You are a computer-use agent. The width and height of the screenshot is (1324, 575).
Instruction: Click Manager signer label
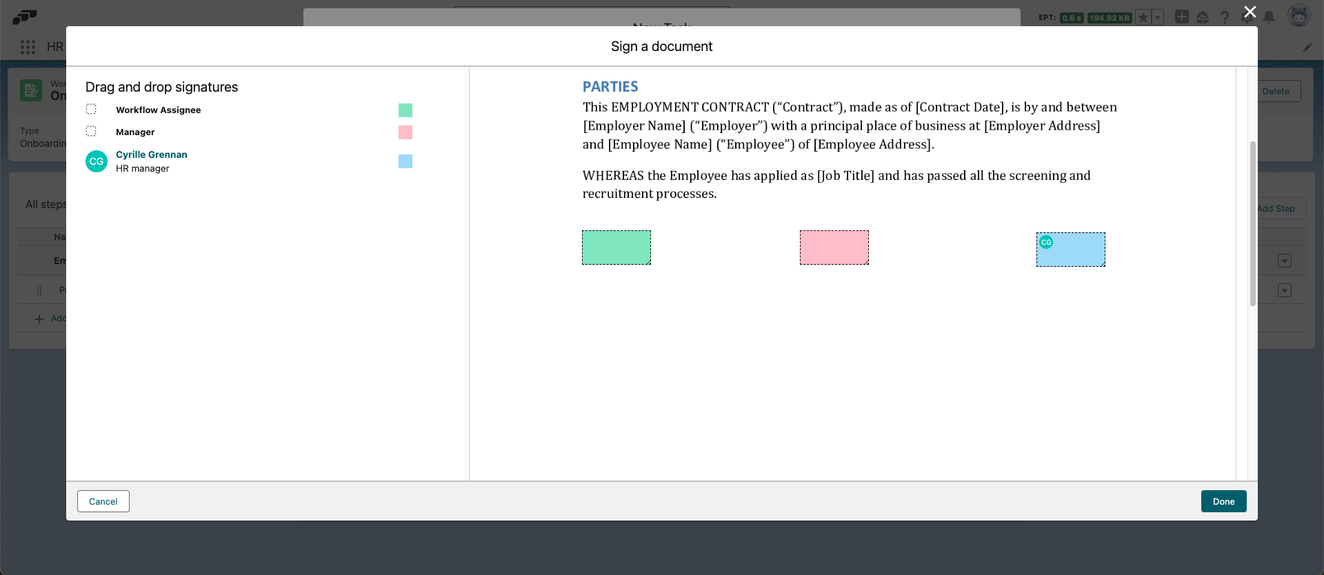135,132
